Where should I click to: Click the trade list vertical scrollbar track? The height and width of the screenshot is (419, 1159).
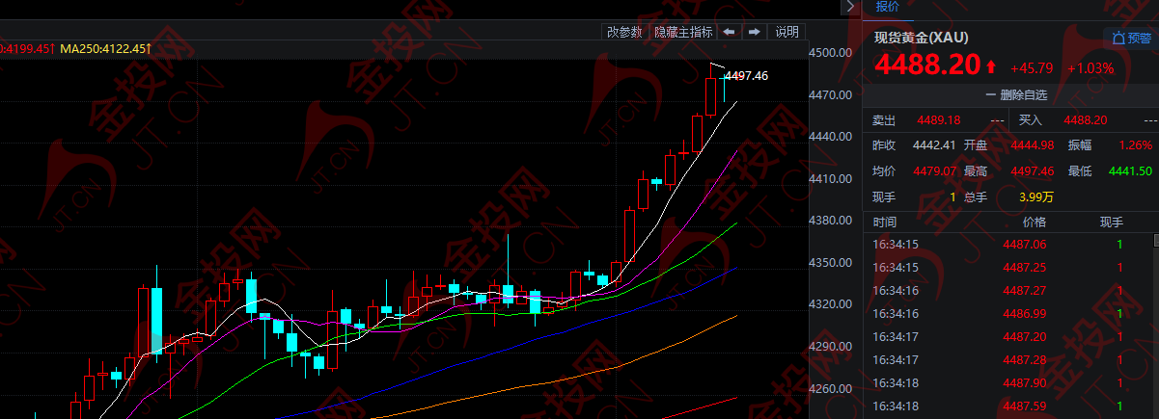pos(1155,332)
